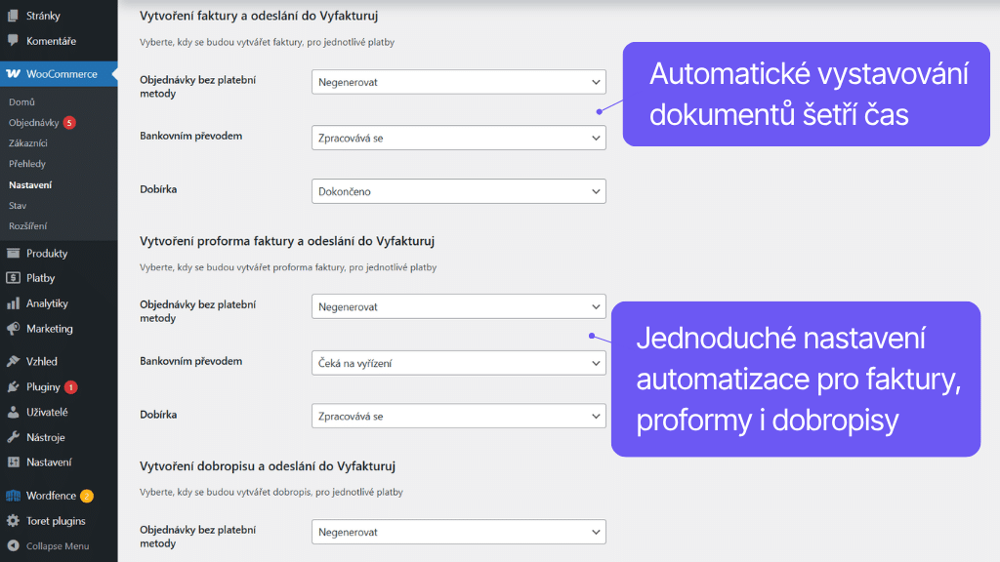1000x562 pixels.
Task: Click the Toret plugins gear icon
Action: (x=12, y=520)
